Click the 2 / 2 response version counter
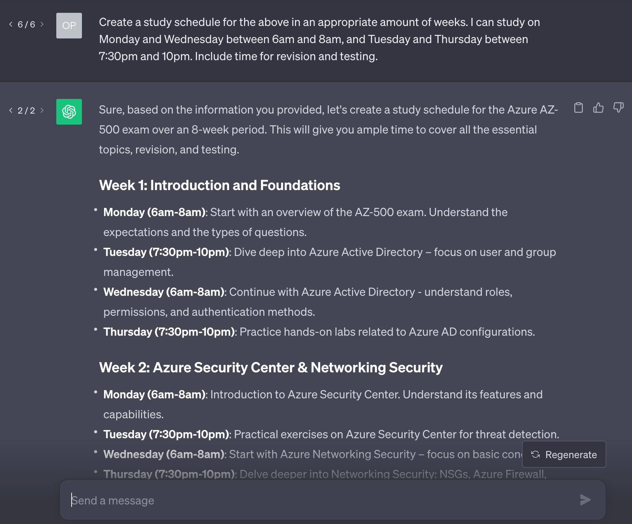 pos(26,111)
